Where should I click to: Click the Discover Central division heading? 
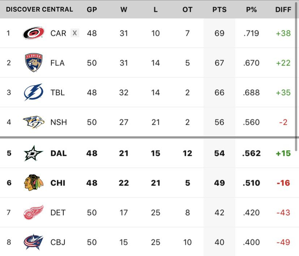click(x=39, y=9)
